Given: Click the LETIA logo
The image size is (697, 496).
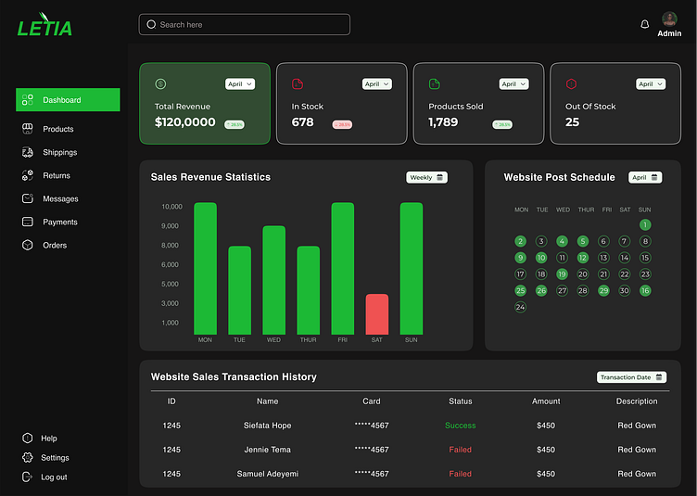Looking at the screenshot, I should [44, 27].
